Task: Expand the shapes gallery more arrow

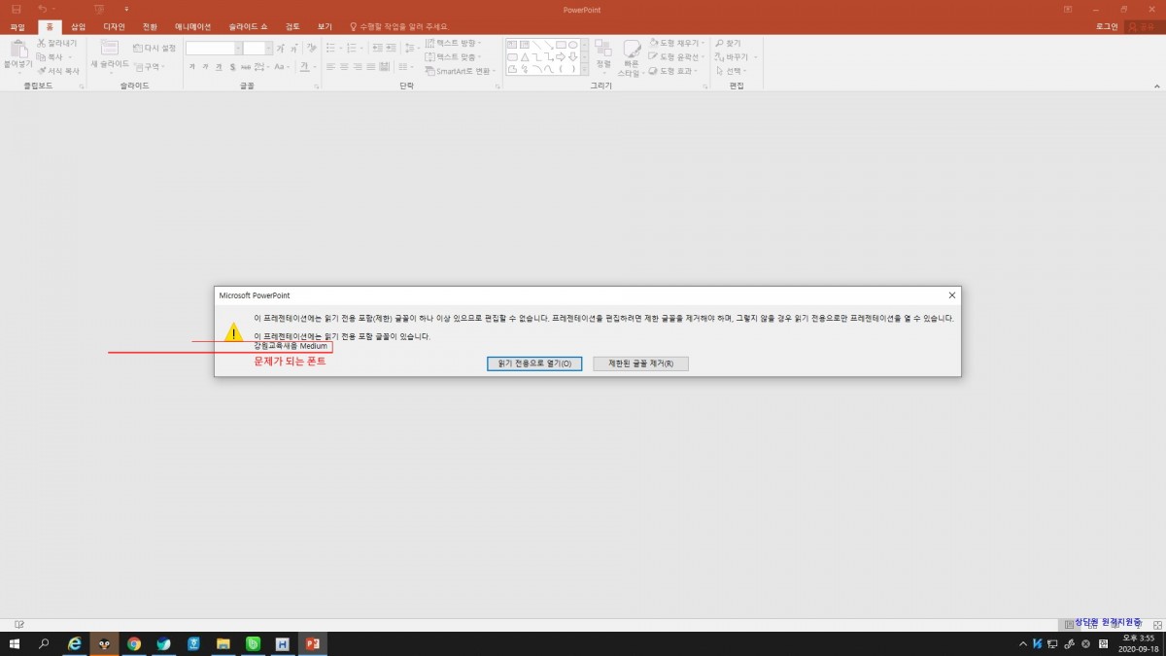Action: click(x=584, y=69)
